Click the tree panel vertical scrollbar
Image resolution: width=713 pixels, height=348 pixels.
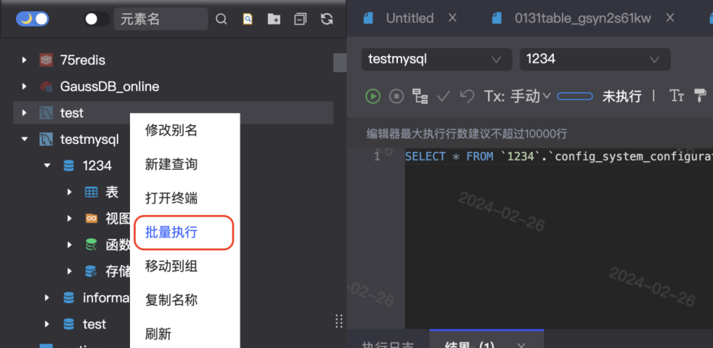[340, 63]
